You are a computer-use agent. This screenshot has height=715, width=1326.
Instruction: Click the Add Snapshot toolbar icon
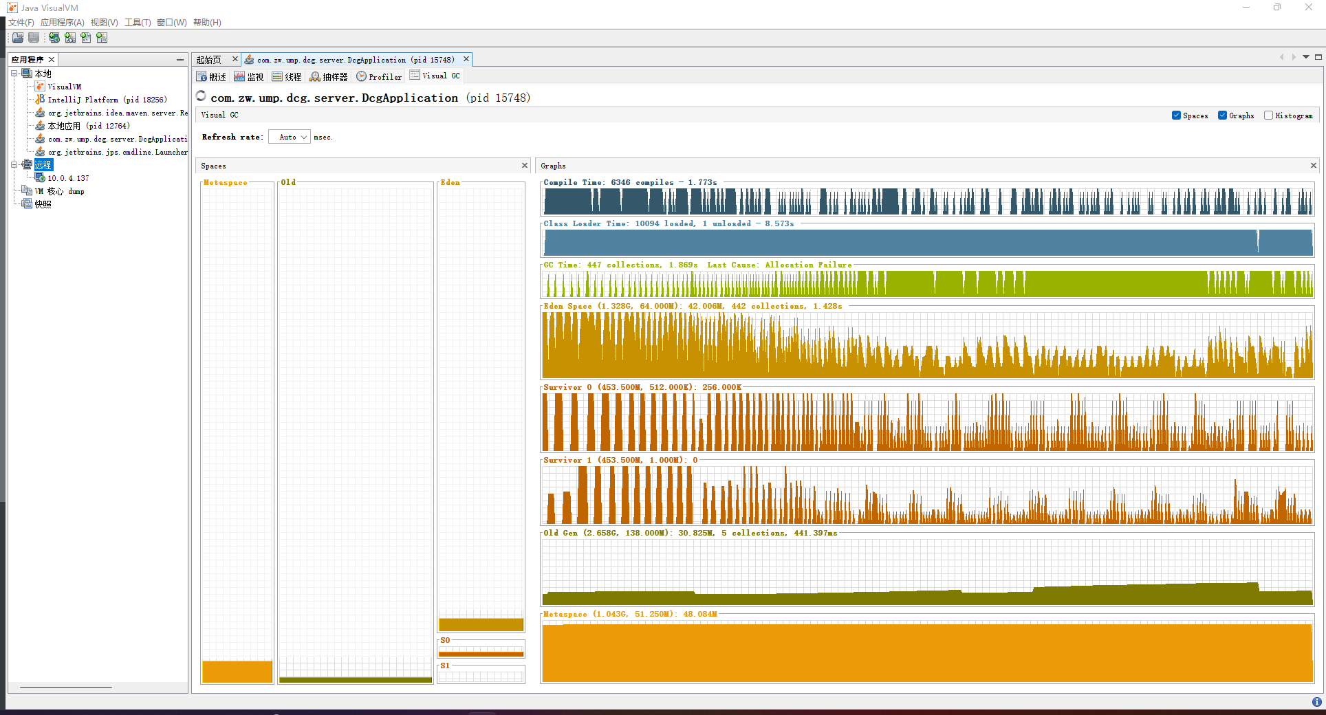click(102, 38)
